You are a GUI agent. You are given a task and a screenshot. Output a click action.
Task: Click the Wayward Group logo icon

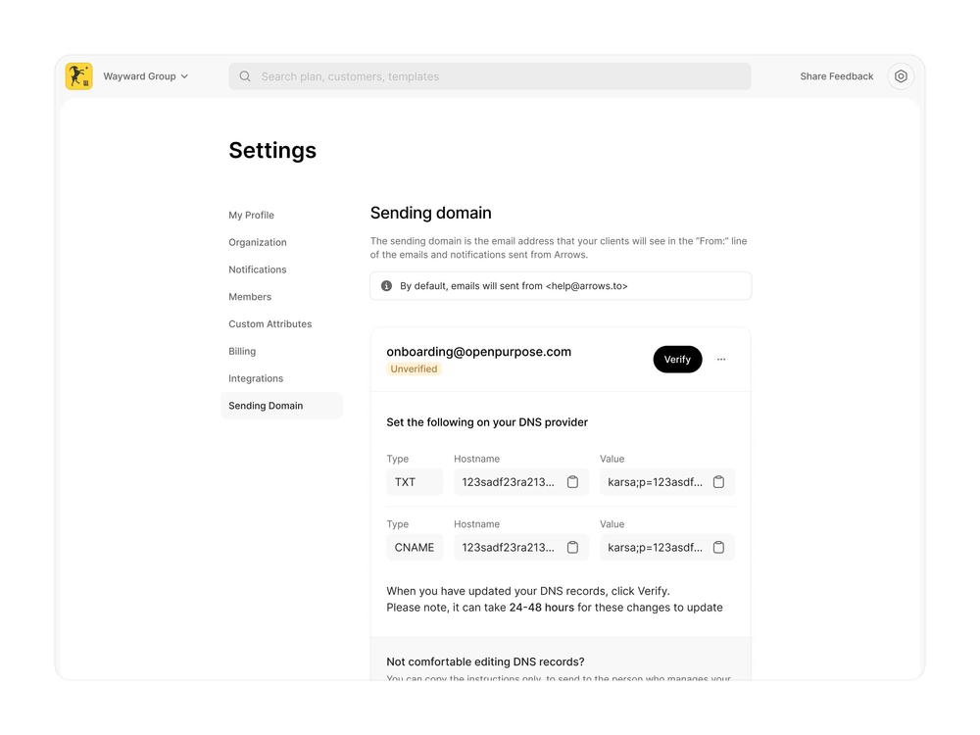[78, 76]
